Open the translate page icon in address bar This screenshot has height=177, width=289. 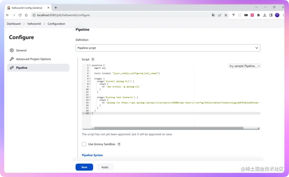click(213, 15)
